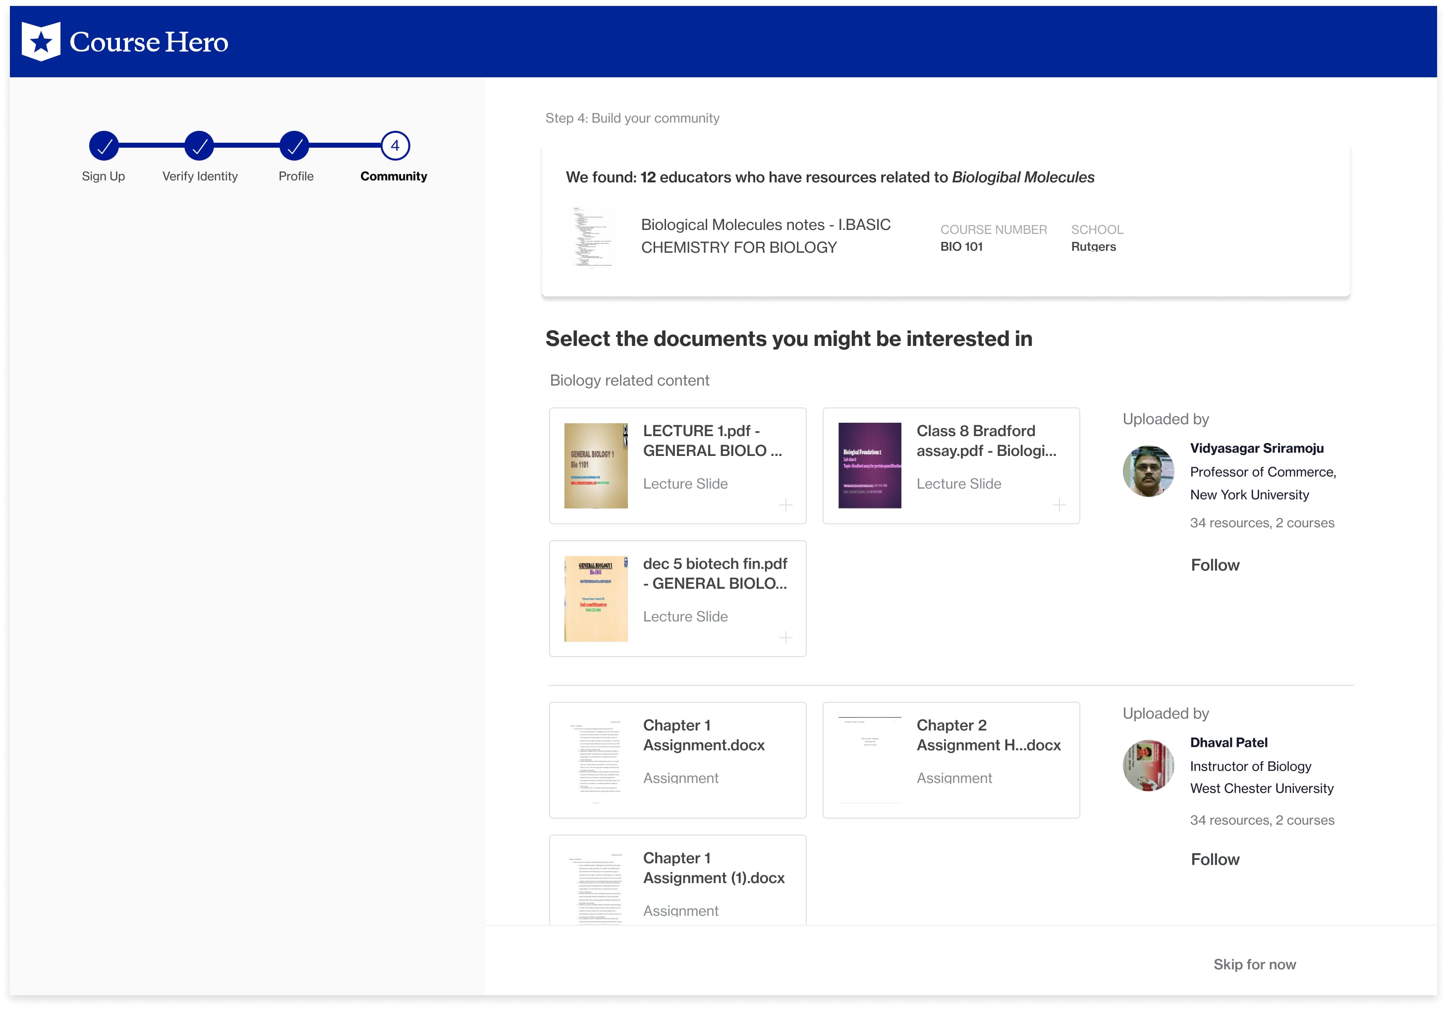1447x1009 pixels.
Task: Click Skip for now link
Action: click(x=1254, y=964)
